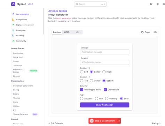Select the Top Position-Y radio
165x126 pixels.
(x=81, y=81)
